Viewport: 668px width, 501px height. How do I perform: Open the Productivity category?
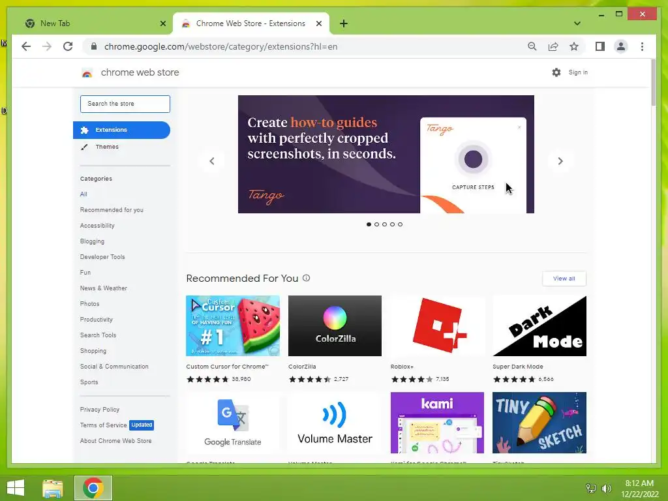(x=97, y=320)
